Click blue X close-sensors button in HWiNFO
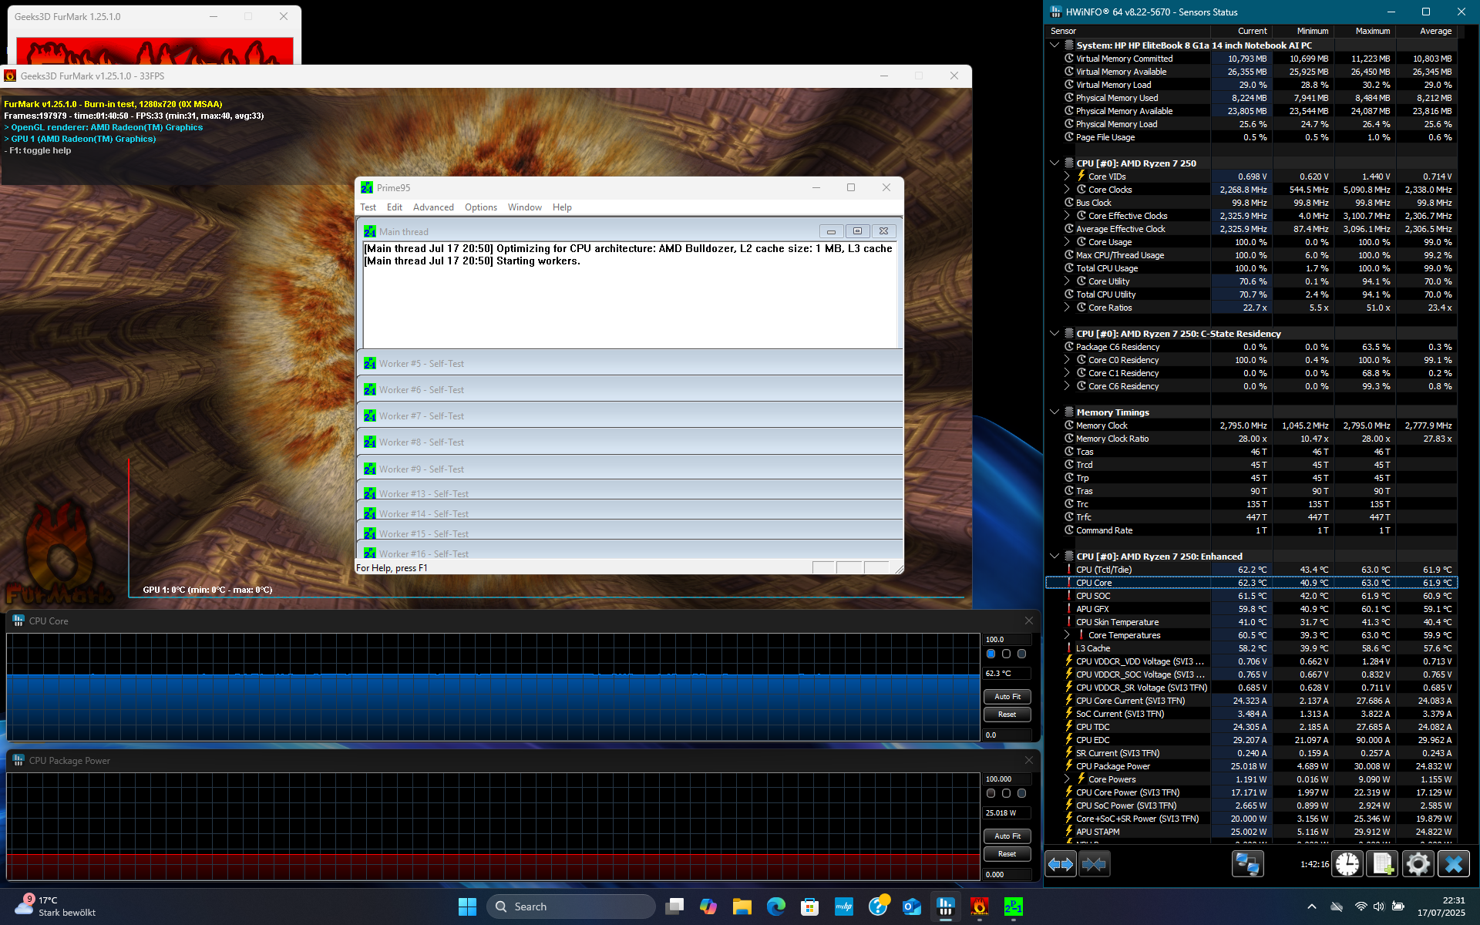The width and height of the screenshot is (1480, 925). 1454,864
